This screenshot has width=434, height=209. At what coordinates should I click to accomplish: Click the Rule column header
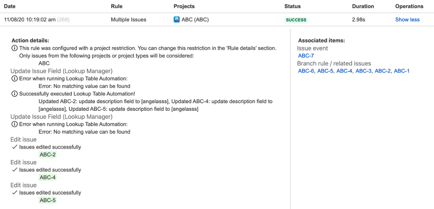(117, 6)
